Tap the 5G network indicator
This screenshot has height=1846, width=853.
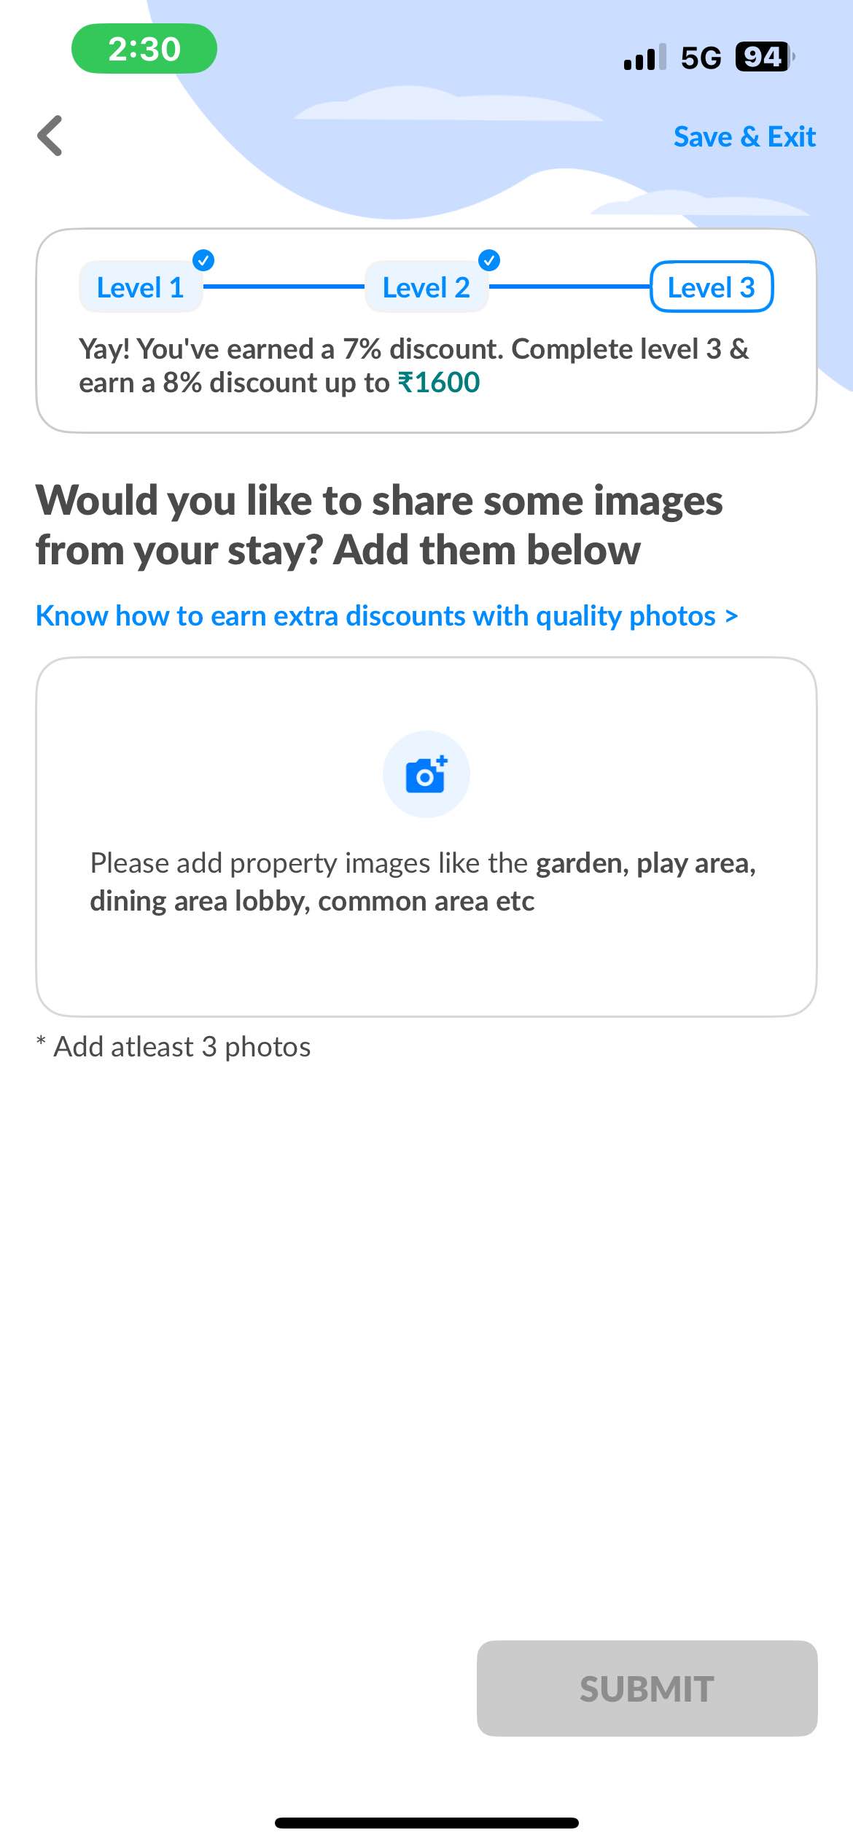pos(701,58)
